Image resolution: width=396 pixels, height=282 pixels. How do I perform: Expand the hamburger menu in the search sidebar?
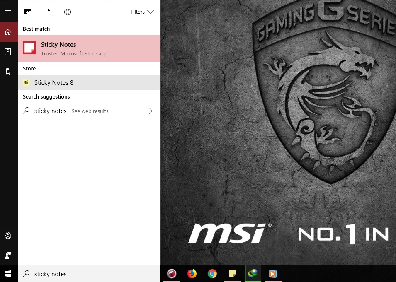tap(8, 12)
